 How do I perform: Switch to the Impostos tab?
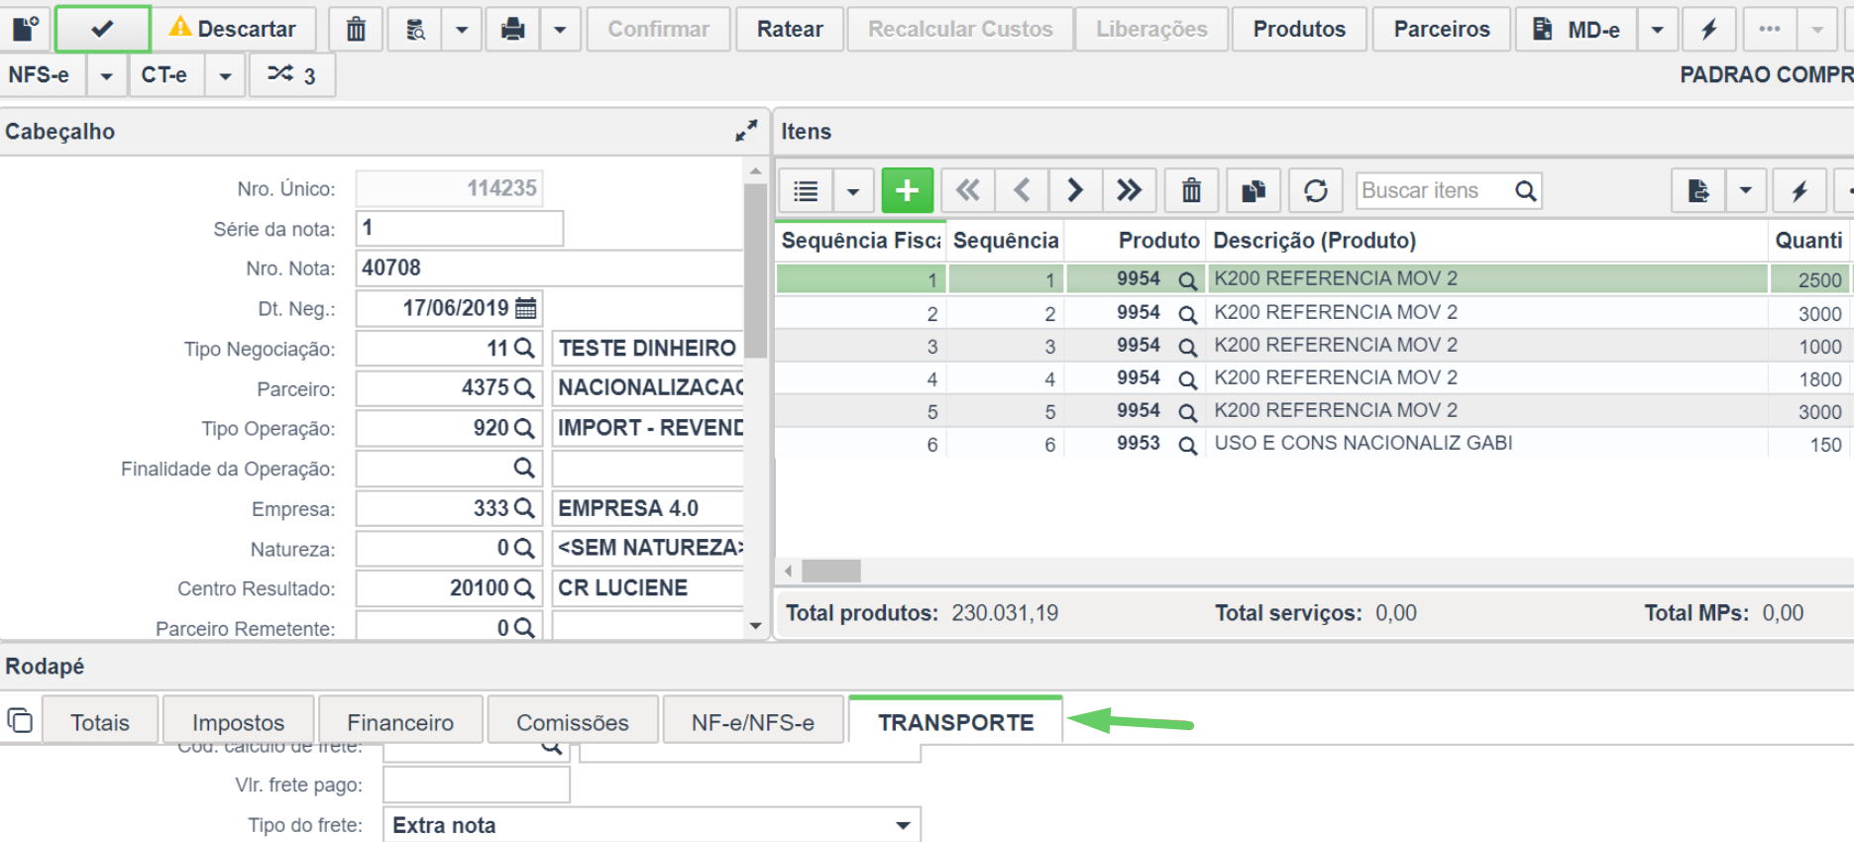click(x=239, y=722)
